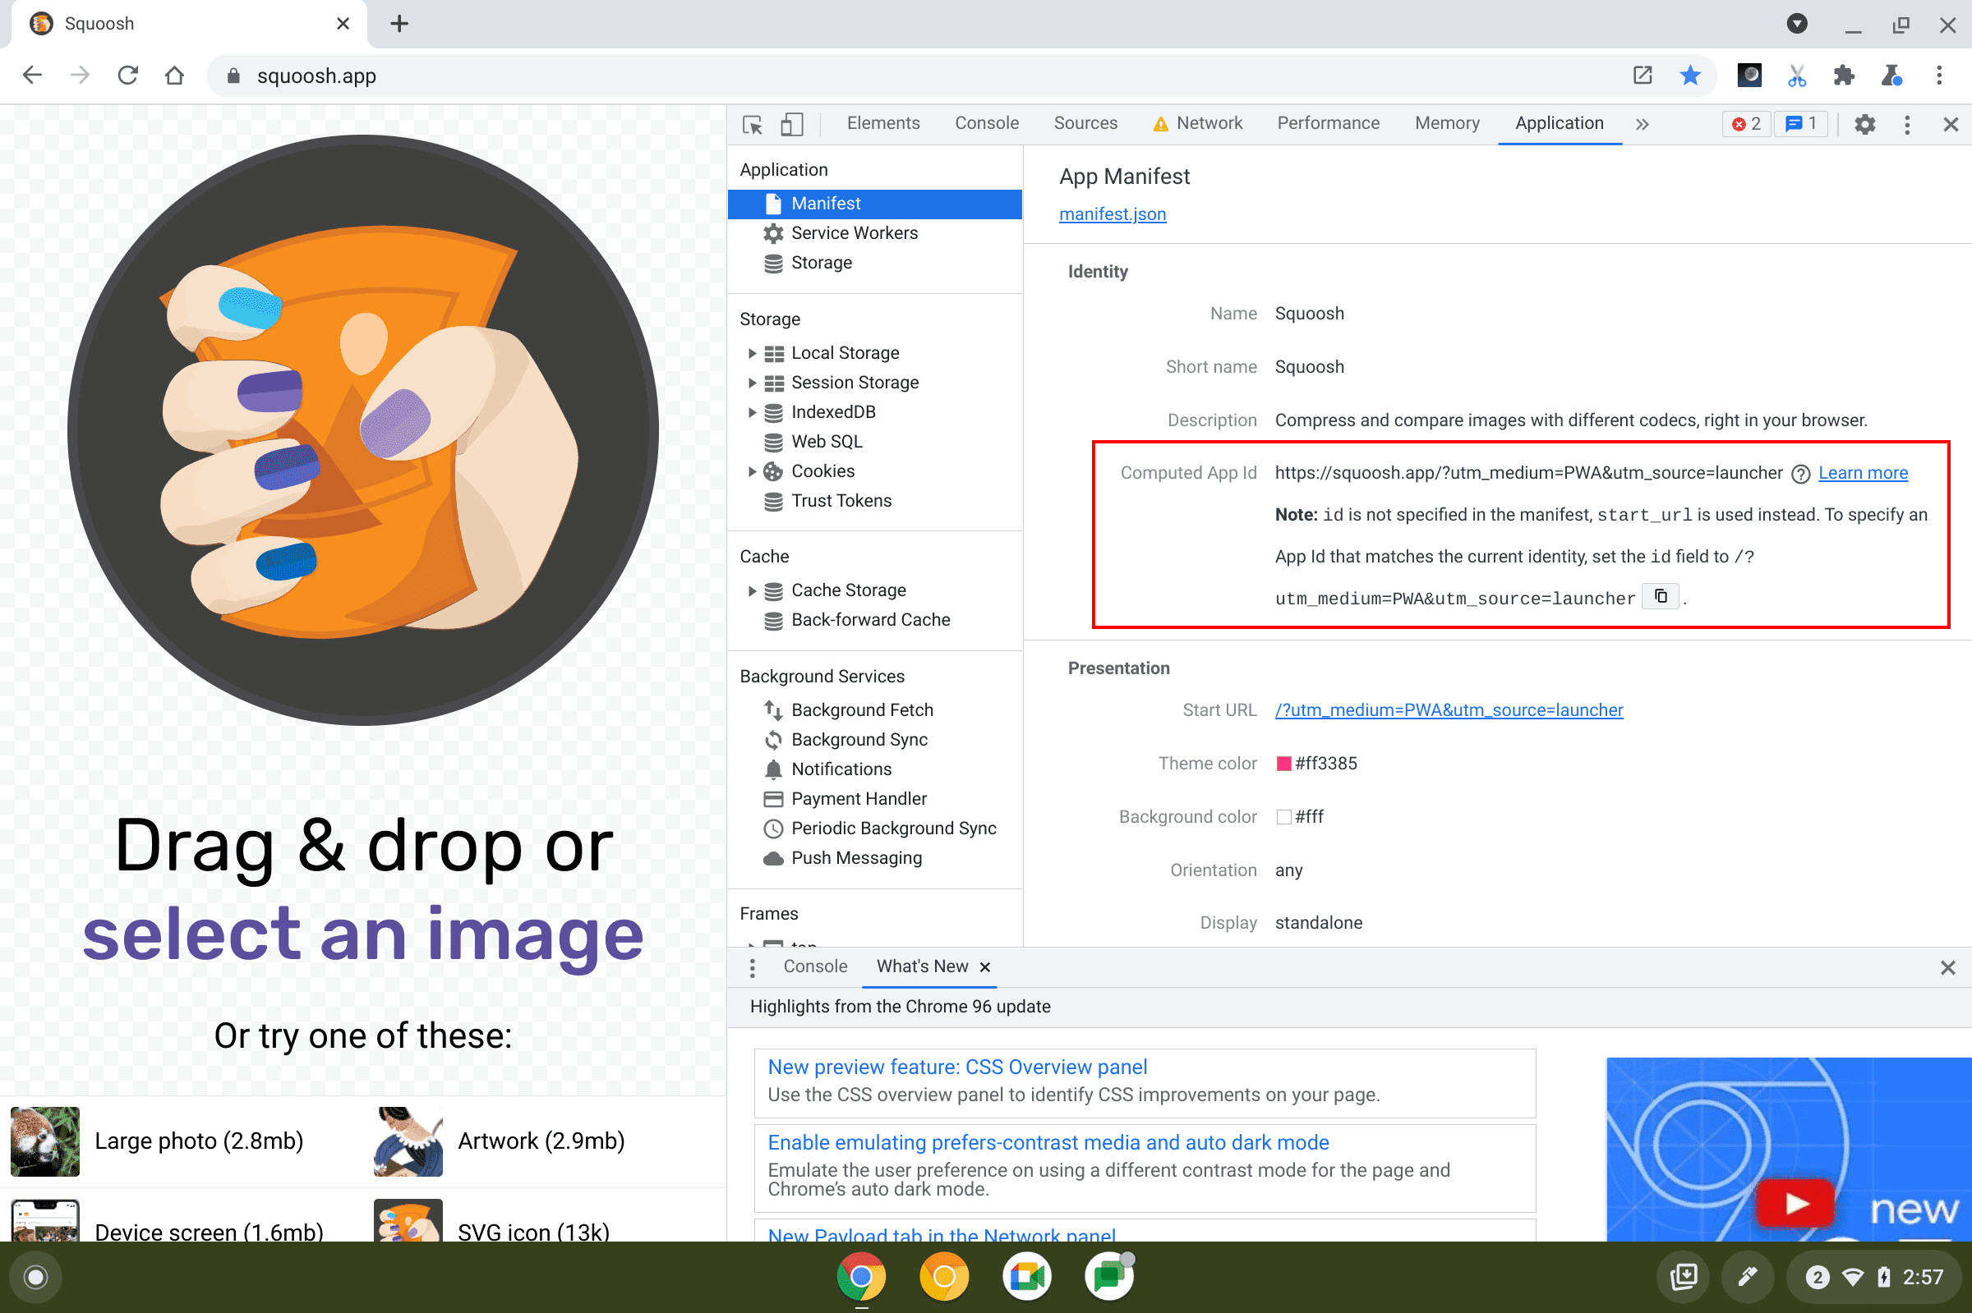
Task: Select the What's New tab in console
Action: (x=921, y=966)
